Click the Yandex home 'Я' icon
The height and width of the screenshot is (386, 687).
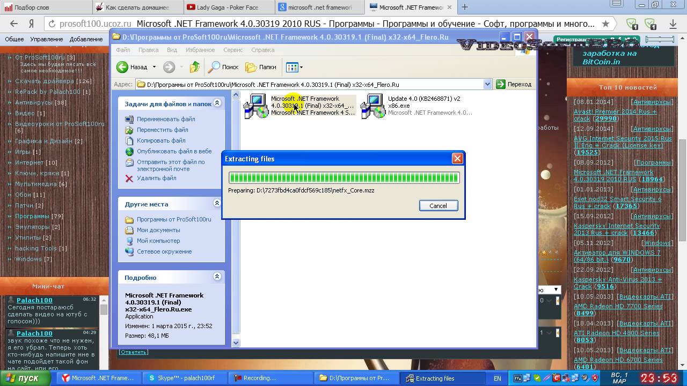tap(32, 24)
